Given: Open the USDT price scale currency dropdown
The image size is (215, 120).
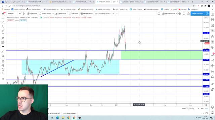Looking at the screenshot, I should (x=206, y=18).
